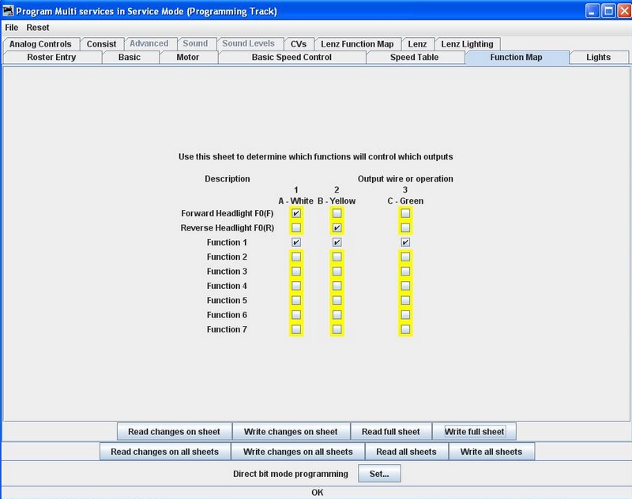Click Write all sheets button
The height and width of the screenshot is (499, 632).
(491, 452)
